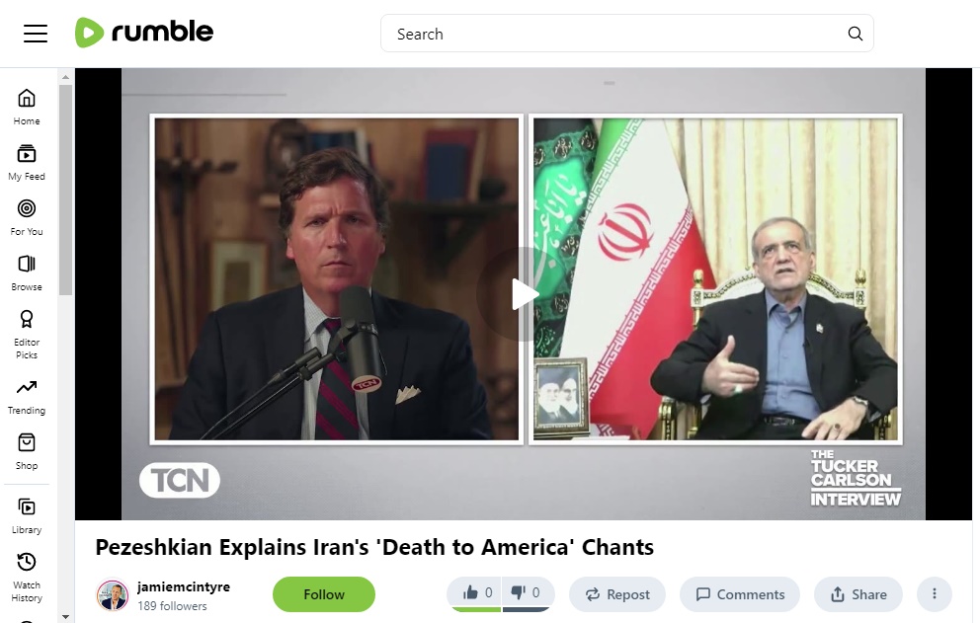Open Editor Picks
Image resolution: width=980 pixels, height=623 pixels.
click(27, 335)
